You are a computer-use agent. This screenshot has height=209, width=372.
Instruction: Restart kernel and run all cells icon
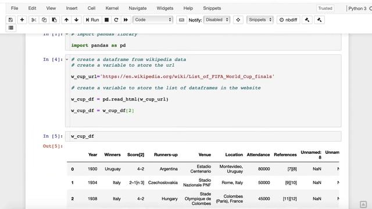click(126, 20)
